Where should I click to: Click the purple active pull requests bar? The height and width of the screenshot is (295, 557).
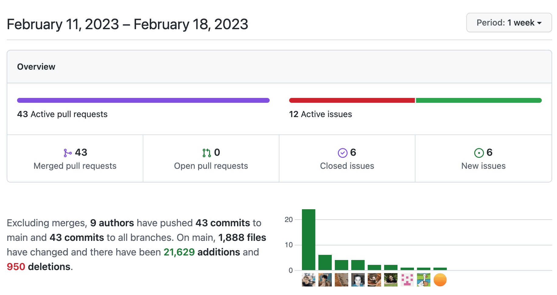point(143,100)
